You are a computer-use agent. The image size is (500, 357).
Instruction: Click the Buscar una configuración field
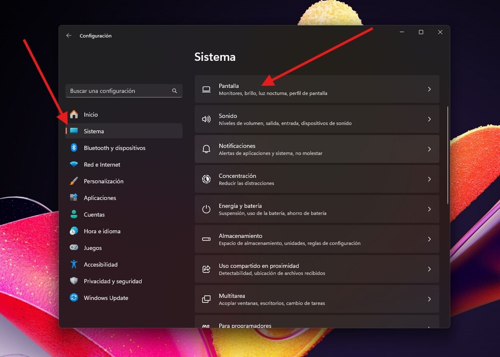click(x=124, y=91)
